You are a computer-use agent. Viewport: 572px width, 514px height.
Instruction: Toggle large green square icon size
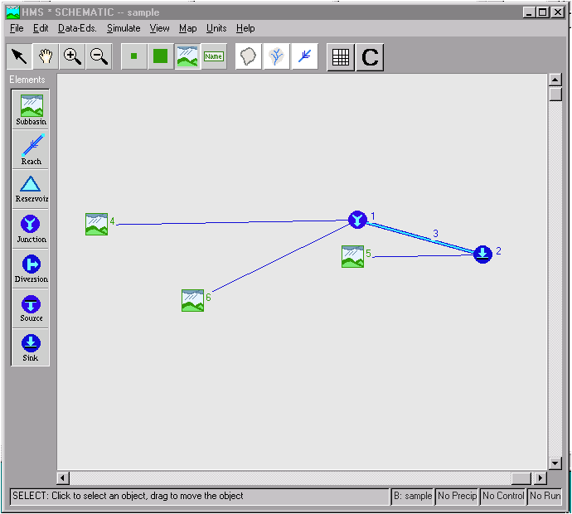coord(160,56)
